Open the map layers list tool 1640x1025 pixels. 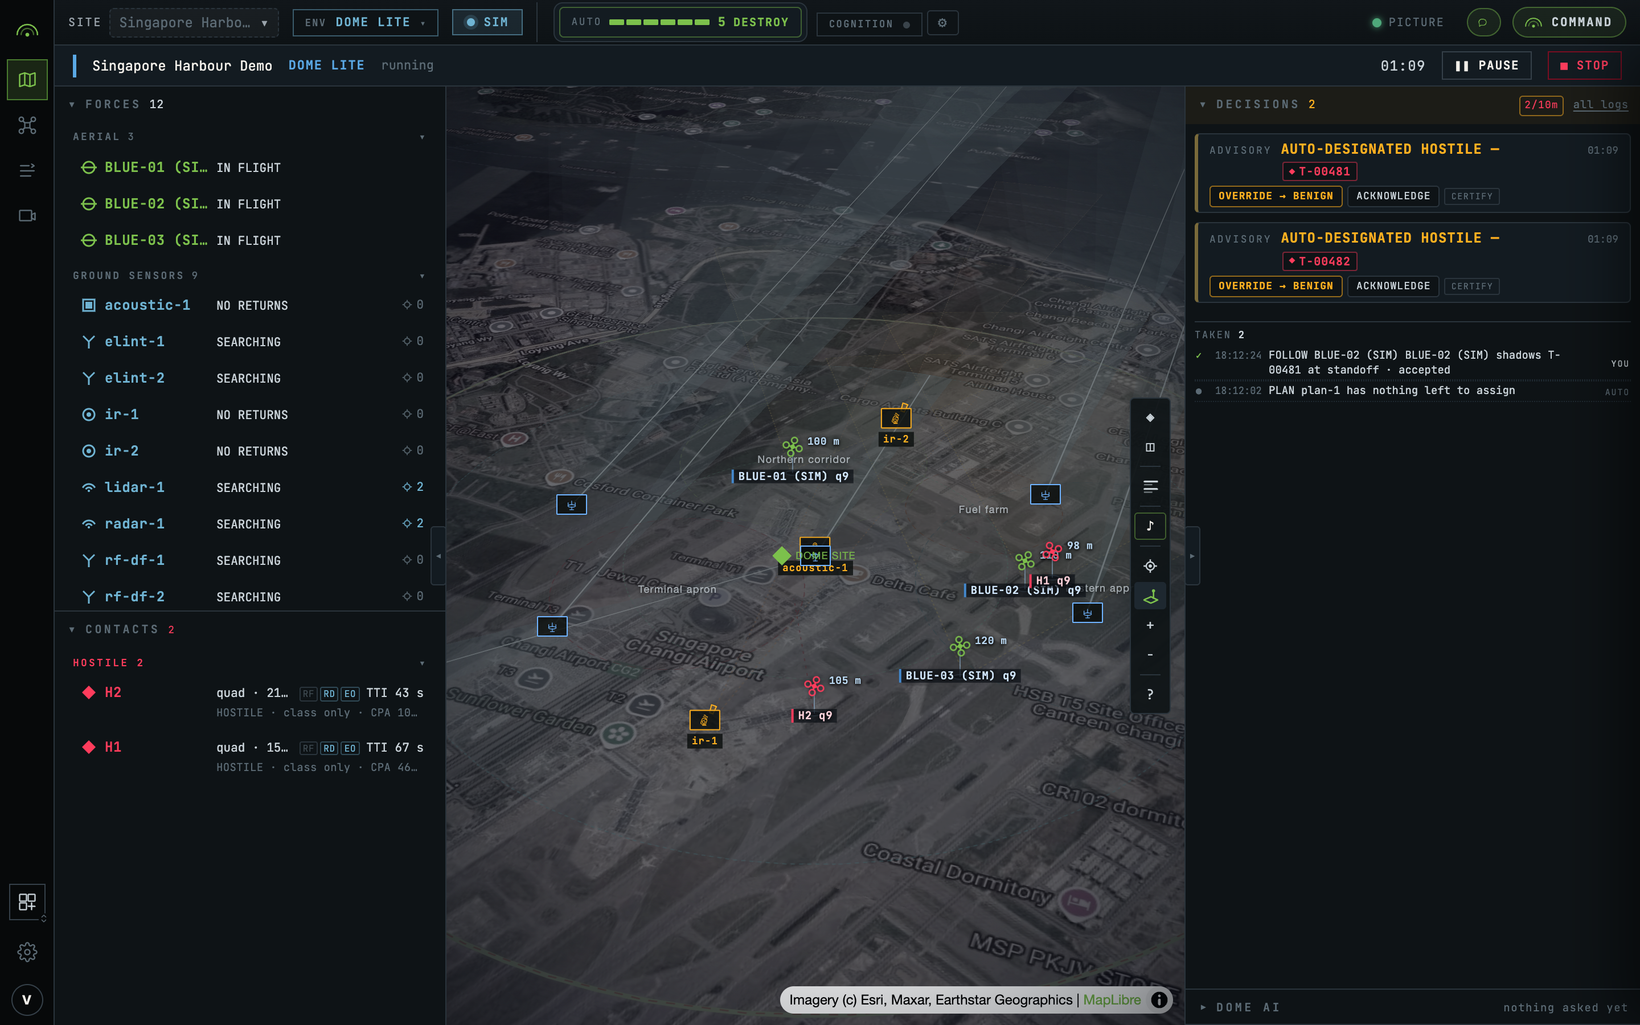1150,487
